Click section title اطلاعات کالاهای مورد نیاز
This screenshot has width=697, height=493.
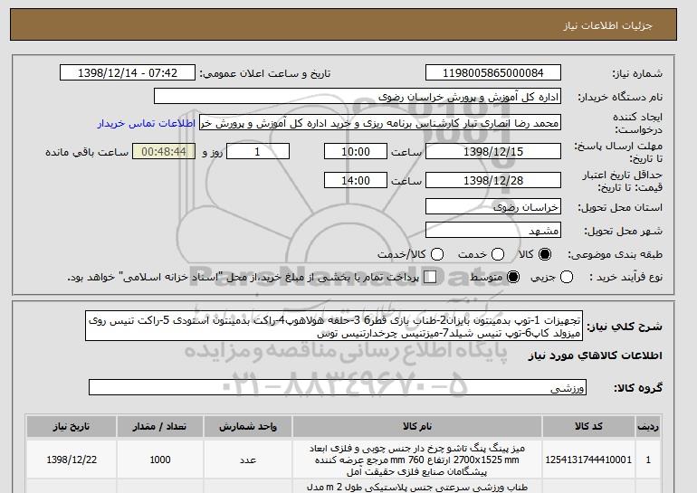[x=596, y=356]
